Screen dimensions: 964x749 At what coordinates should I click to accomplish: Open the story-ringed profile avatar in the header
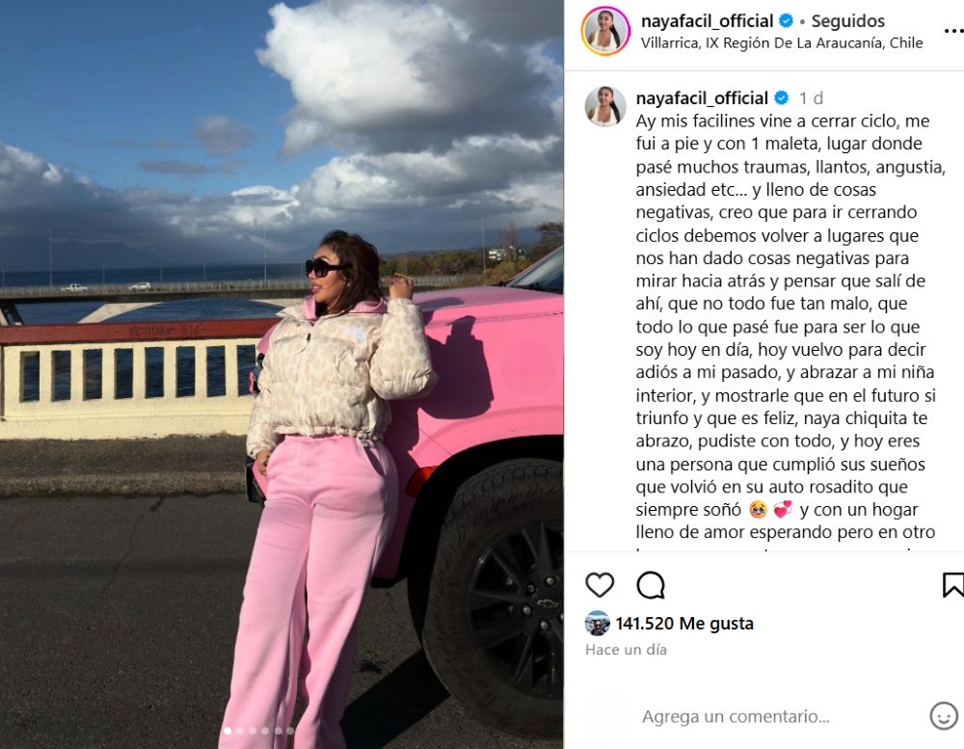click(x=605, y=31)
